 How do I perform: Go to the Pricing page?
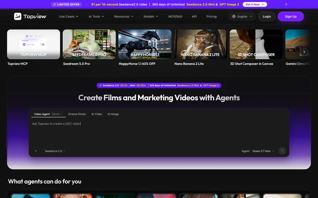[211, 16]
